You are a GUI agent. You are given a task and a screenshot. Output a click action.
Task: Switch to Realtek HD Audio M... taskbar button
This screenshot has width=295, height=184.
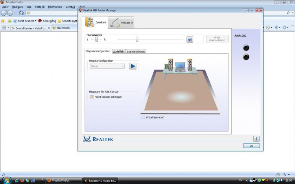tap(100, 180)
